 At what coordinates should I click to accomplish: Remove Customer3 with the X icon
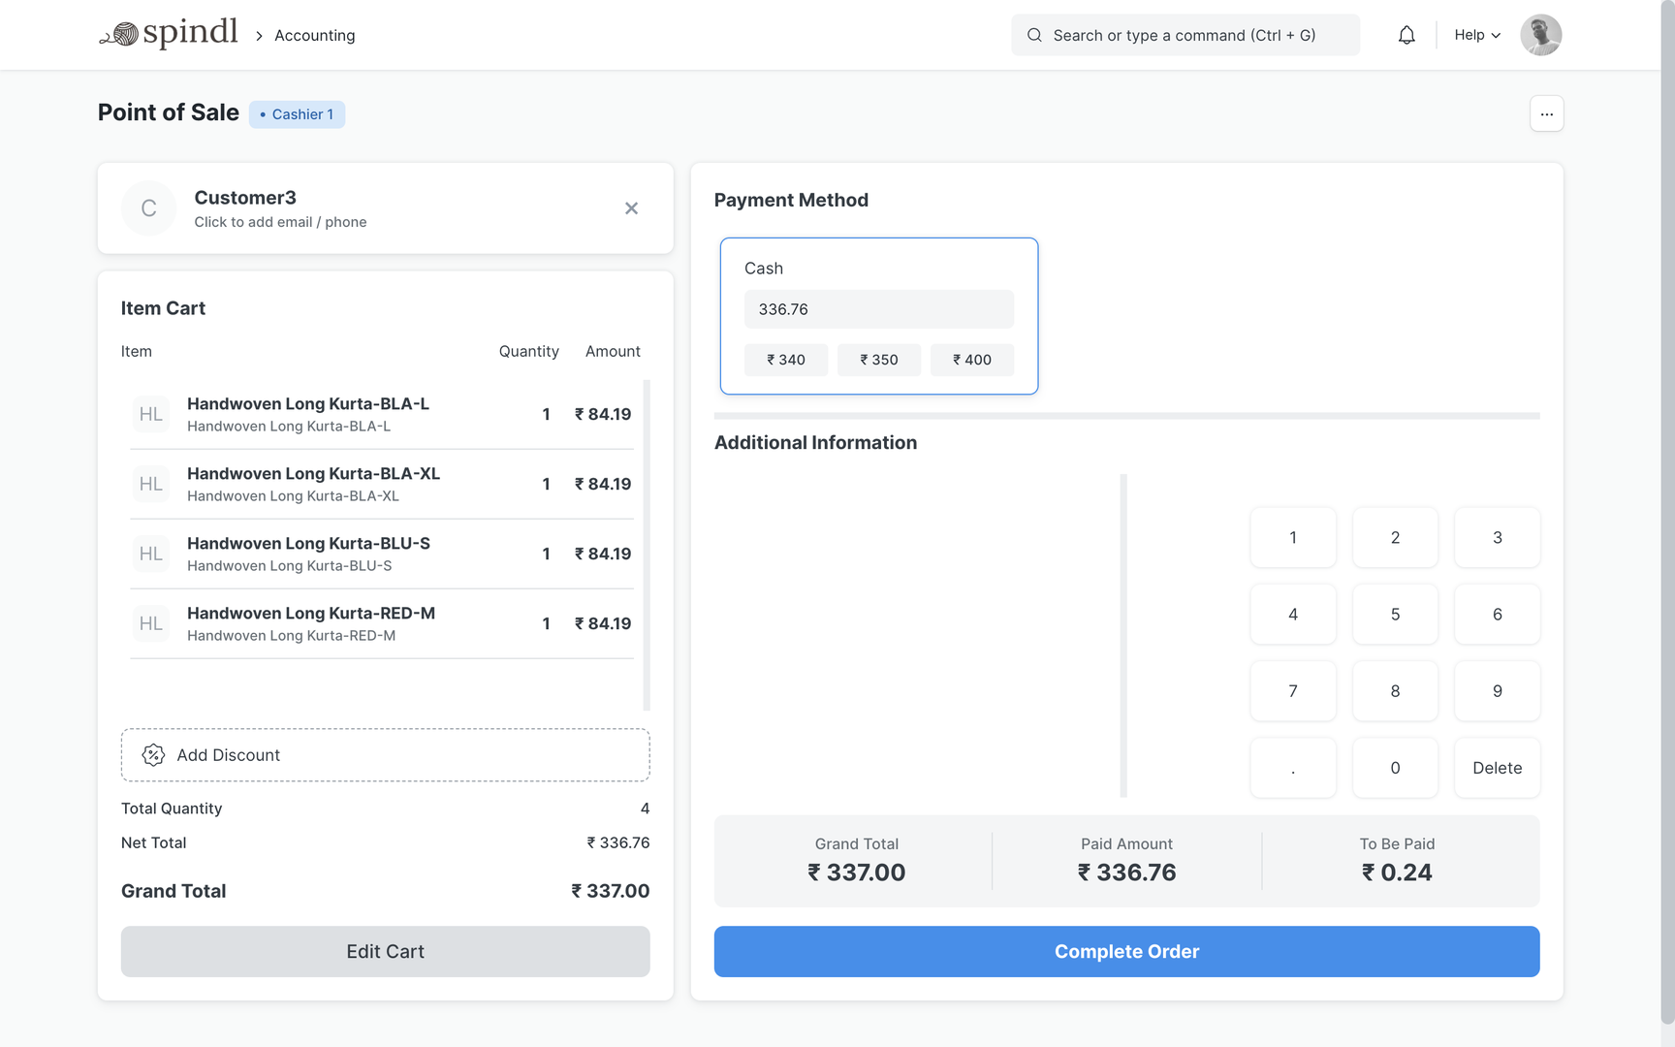(x=631, y=208)
